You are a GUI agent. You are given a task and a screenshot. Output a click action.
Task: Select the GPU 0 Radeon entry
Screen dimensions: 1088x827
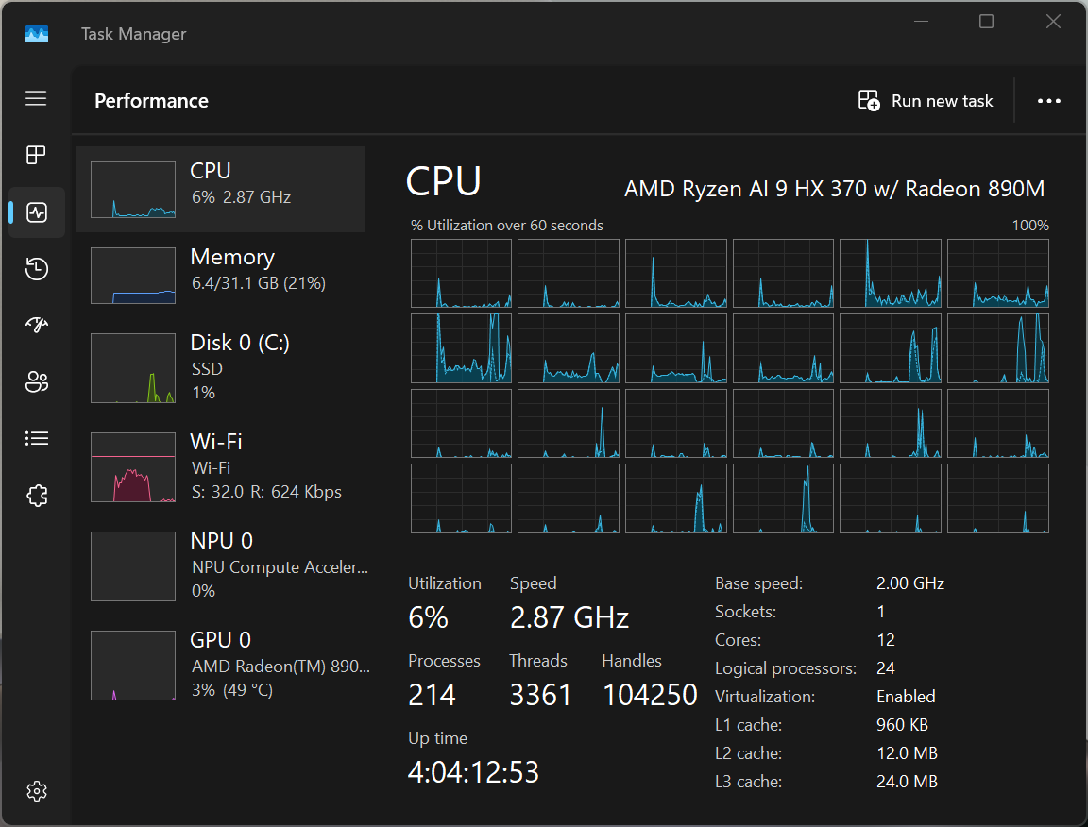point(220,665)
